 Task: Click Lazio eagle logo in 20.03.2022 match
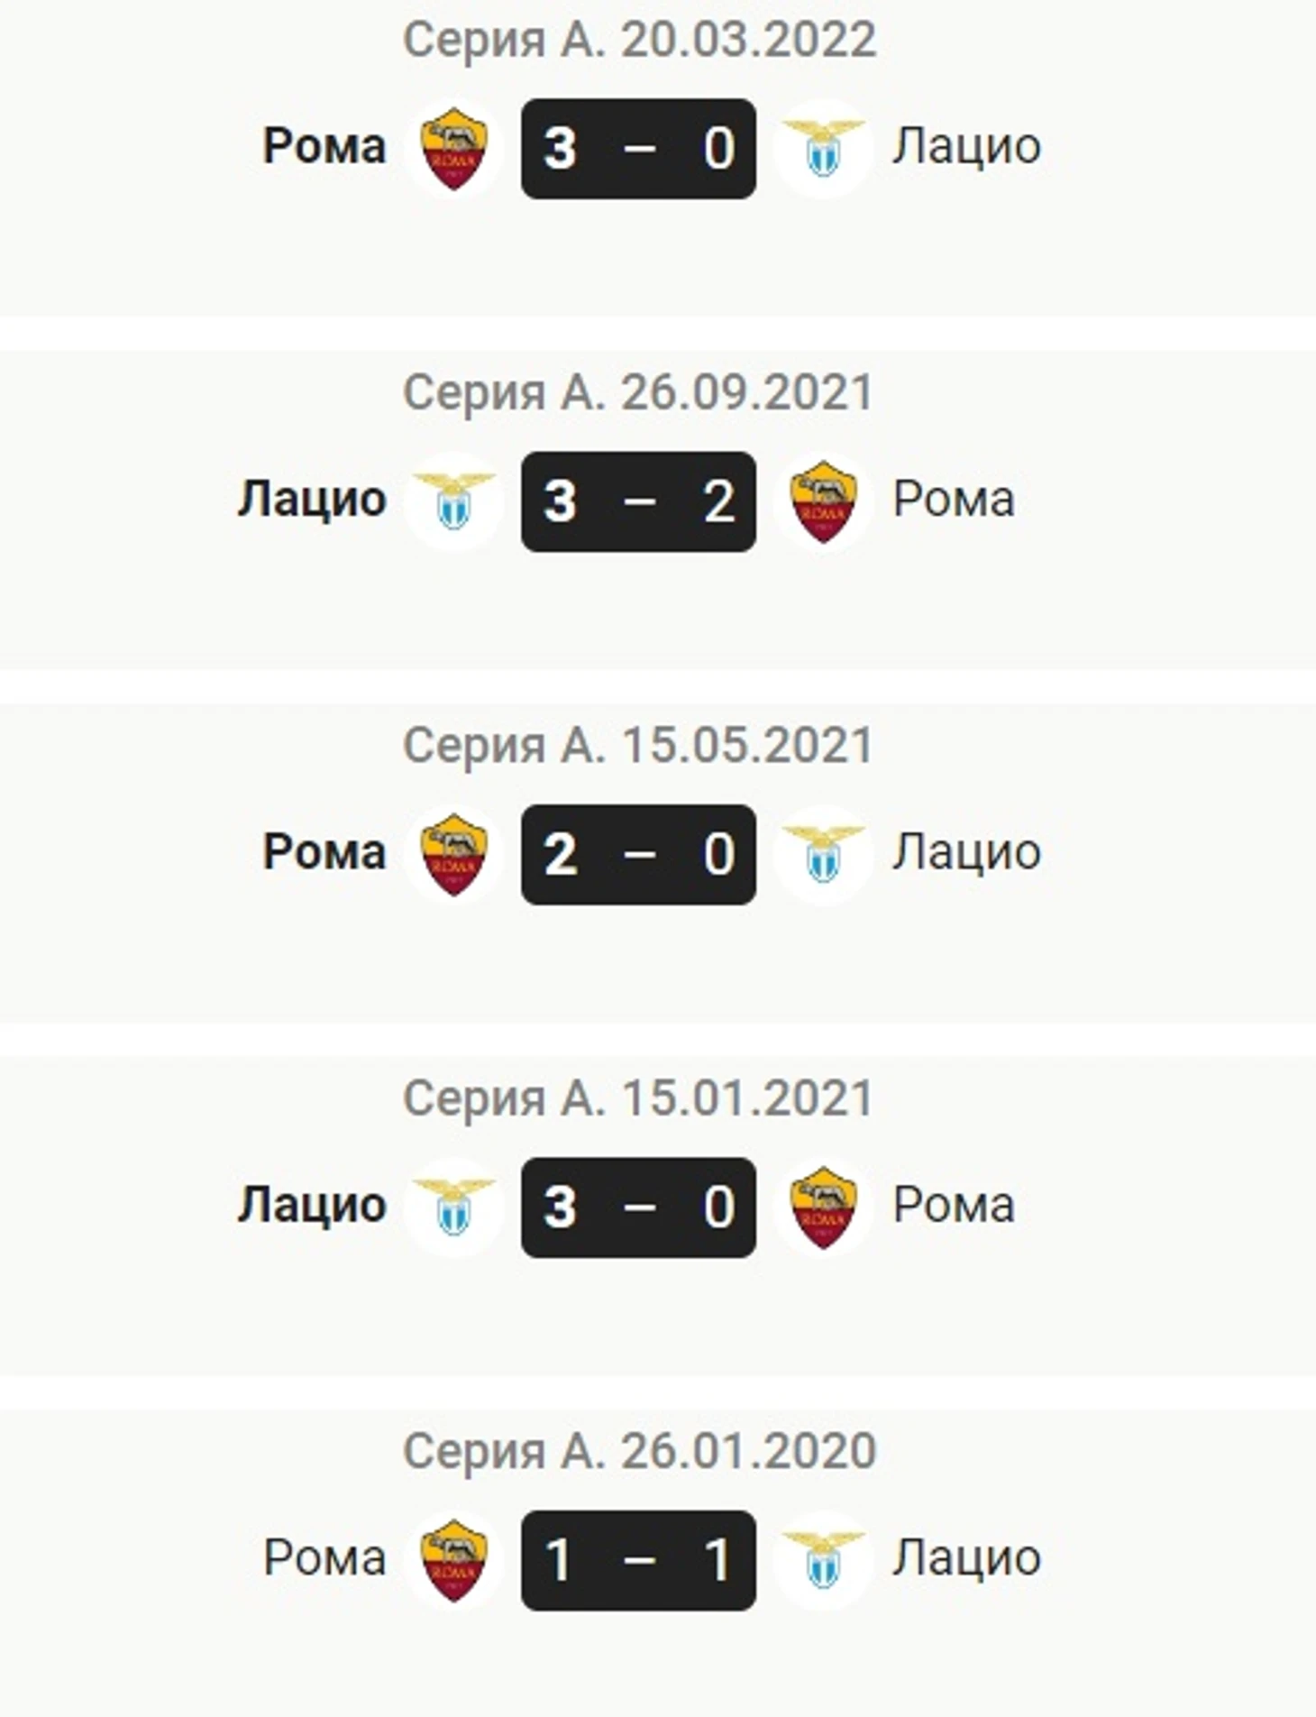[823, 149]
